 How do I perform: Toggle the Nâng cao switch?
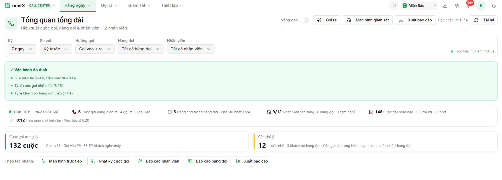(304, 20)
